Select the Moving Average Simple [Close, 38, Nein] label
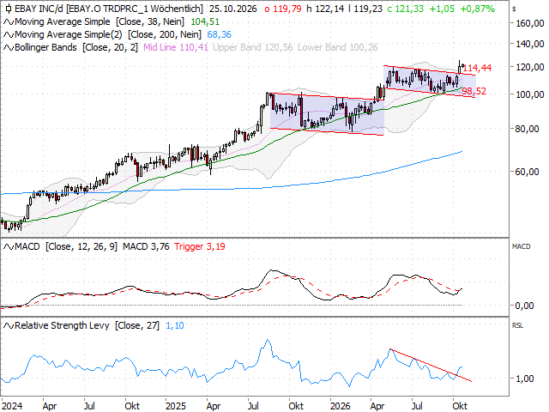Image resolution: width=549 pixels, height=412 pixels. click(x=100, y=21)
